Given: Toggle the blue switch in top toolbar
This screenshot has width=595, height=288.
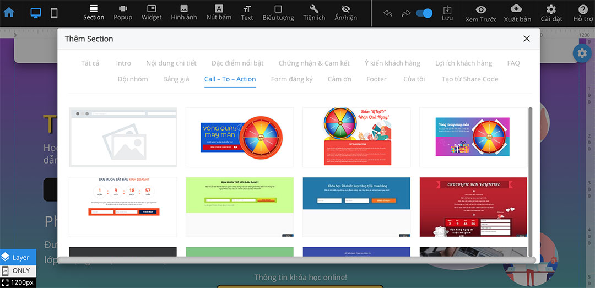Looking at the screenshot, I should [x=424, y=13].
